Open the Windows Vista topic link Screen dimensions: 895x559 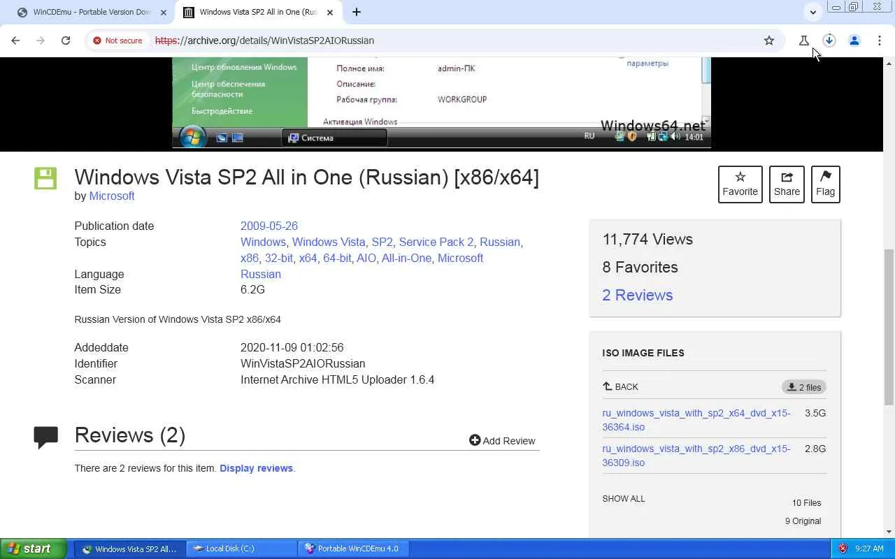coord(329,242)
